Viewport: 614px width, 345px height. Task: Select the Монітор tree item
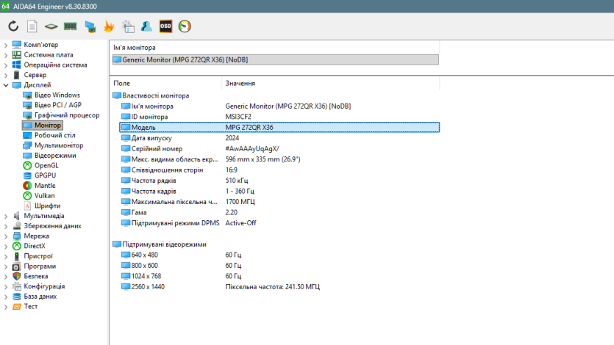pyautogui.click(x=47, y=126)
